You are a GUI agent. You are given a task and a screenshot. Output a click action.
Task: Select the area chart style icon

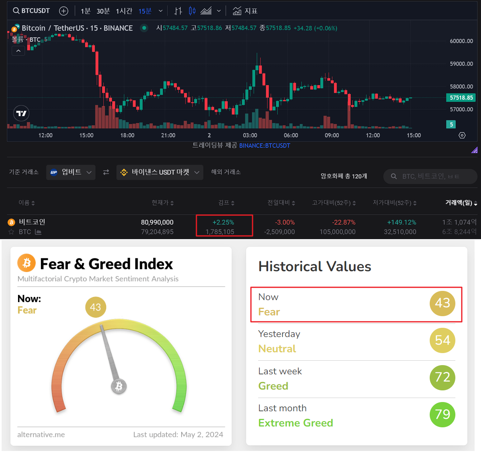point(206,11)
